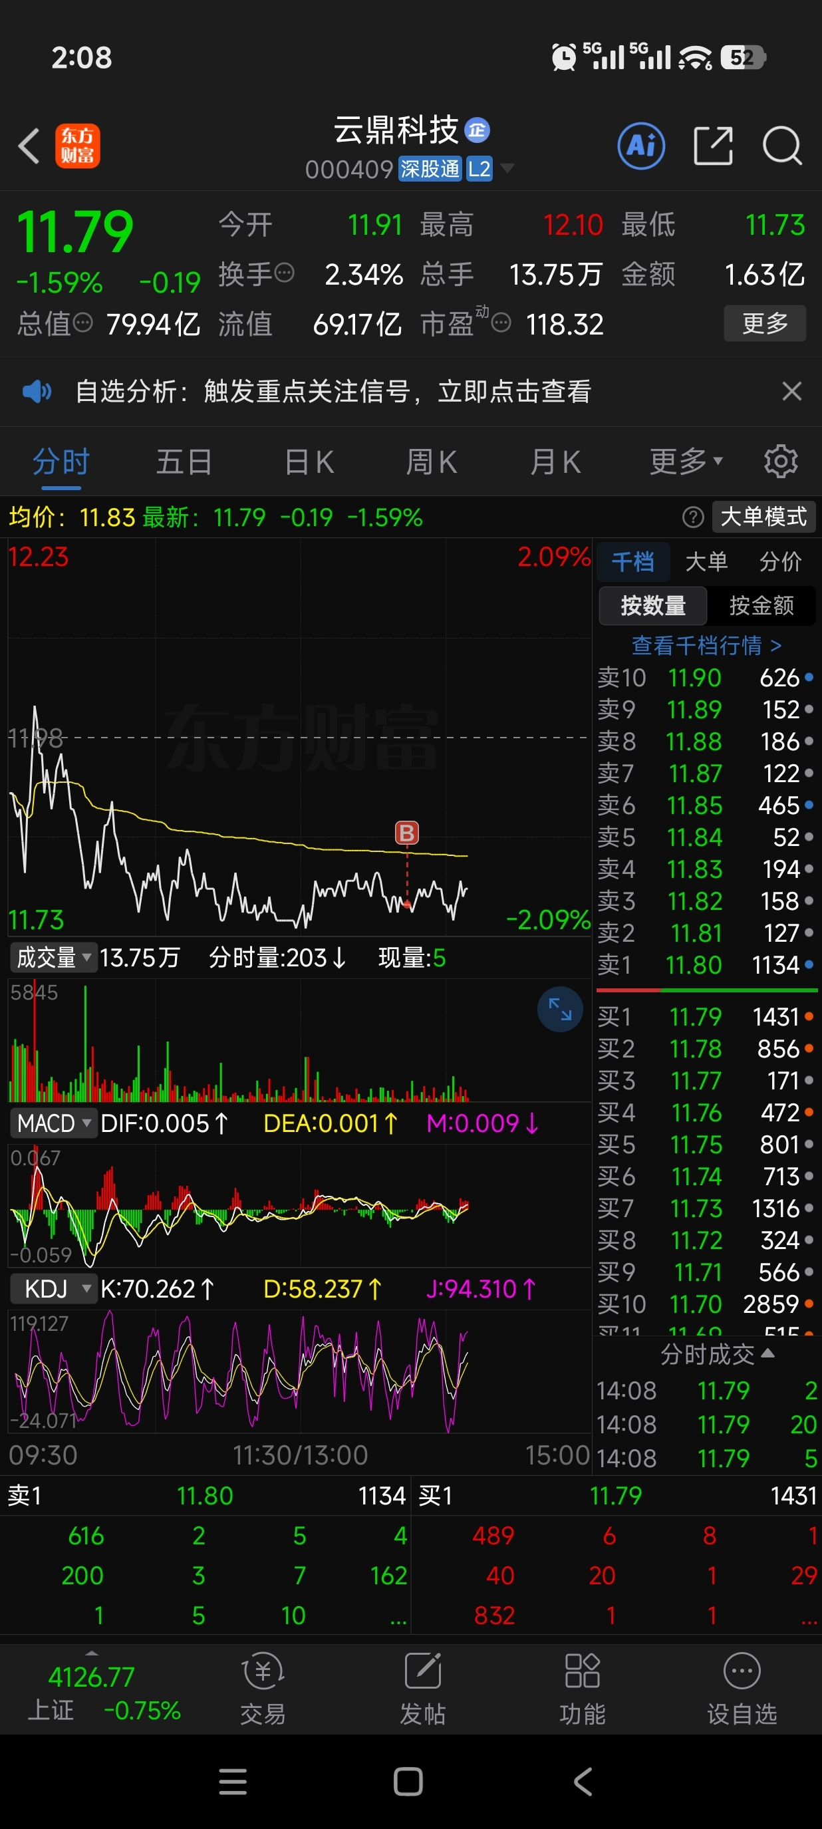Image resolution: width=822 pixels, height=1829 pixels.
Task: Tap the 489 buy order quantity
Action: pos(493,1536)
